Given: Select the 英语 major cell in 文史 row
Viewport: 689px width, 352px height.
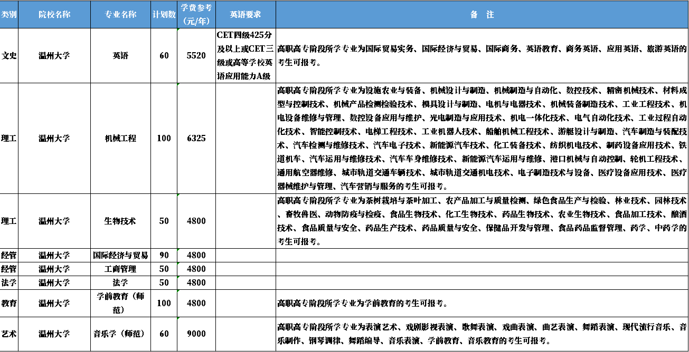Looking at the screenshot, I should click(120, 56).
